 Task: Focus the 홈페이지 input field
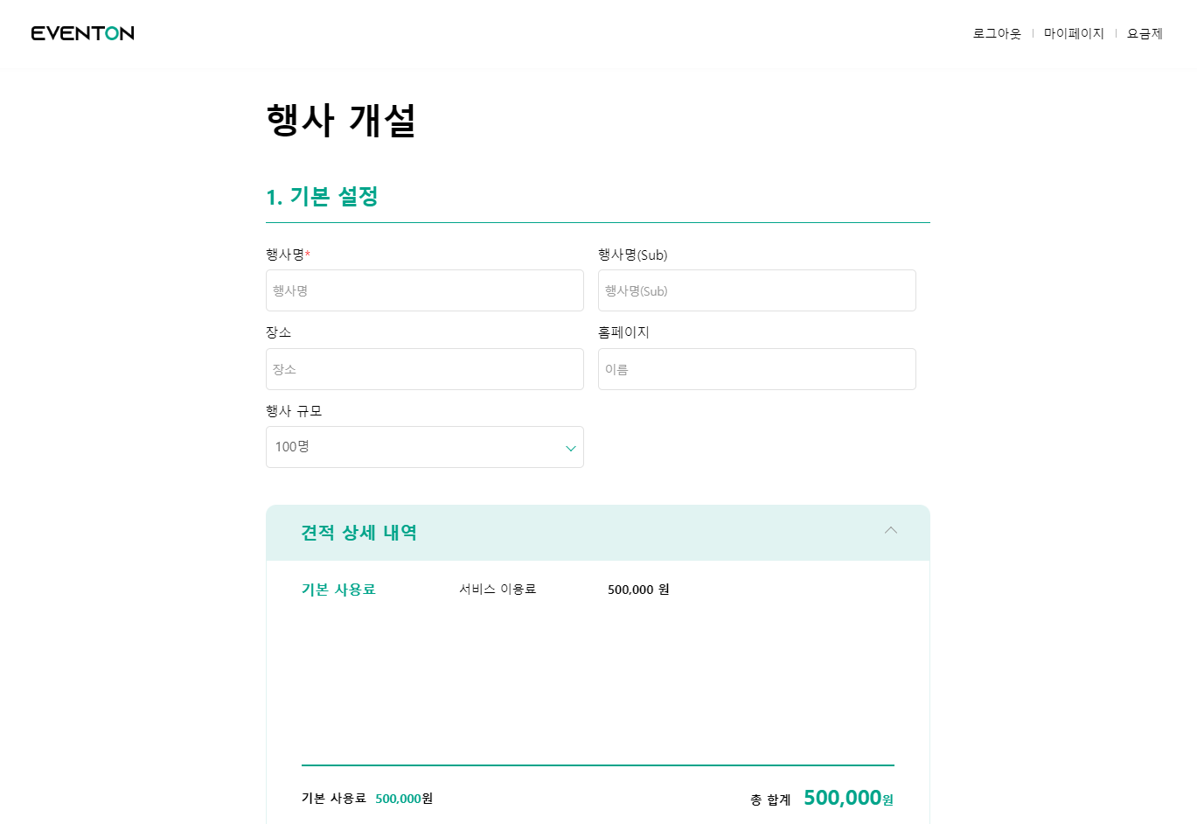756,369
